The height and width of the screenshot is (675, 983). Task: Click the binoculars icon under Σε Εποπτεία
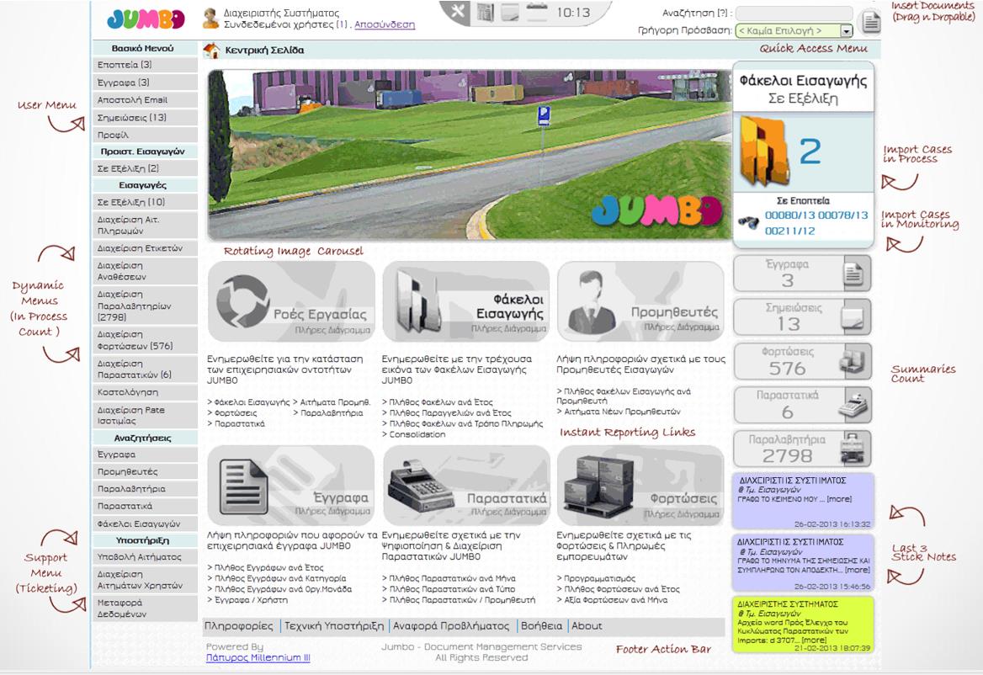(x=748, y=222)
